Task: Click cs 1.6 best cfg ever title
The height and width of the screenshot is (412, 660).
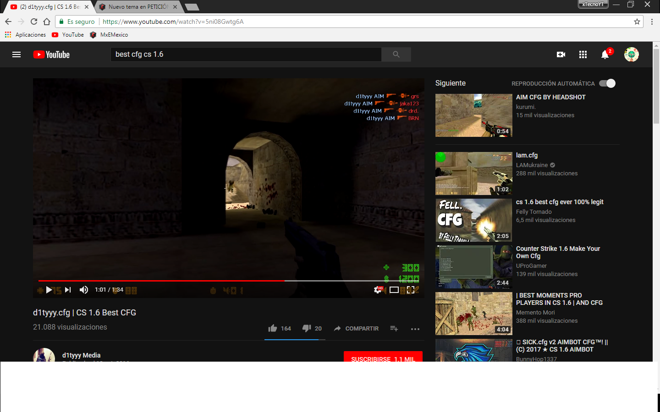Action: [x=560, y=202]
